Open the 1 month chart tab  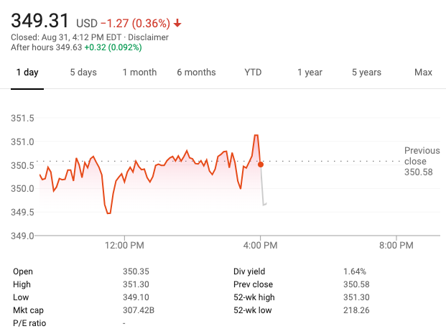pyautogui.click(x=139, y=73)
